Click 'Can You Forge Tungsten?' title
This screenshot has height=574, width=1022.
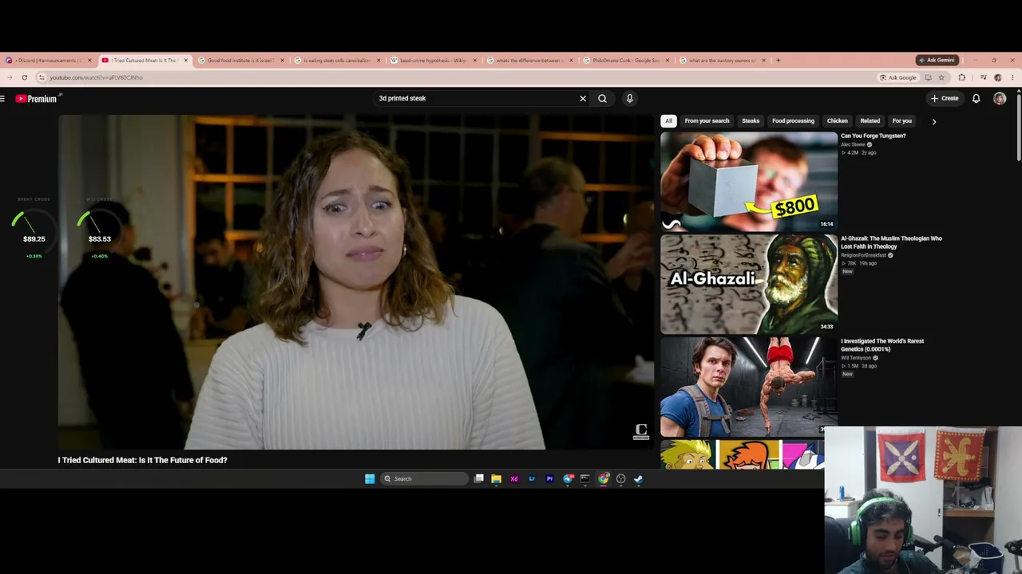click(x=873, y=136)
